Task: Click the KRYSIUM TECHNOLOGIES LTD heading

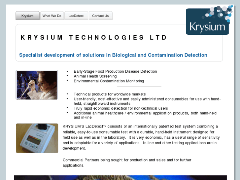Action: click(94, 38)
